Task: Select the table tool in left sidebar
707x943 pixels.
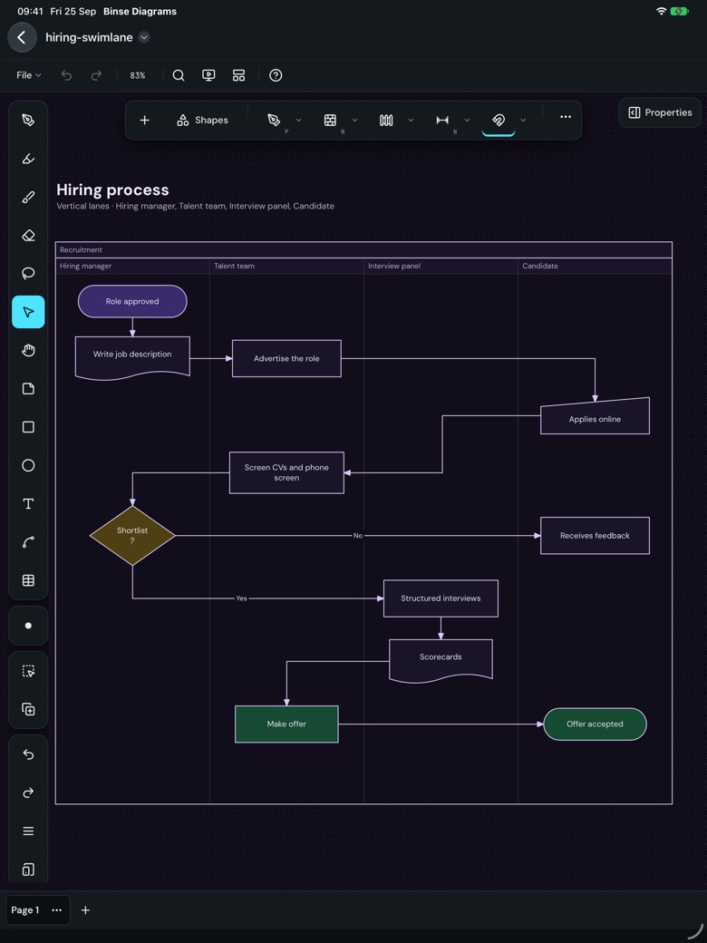Action: click(28, 580)
